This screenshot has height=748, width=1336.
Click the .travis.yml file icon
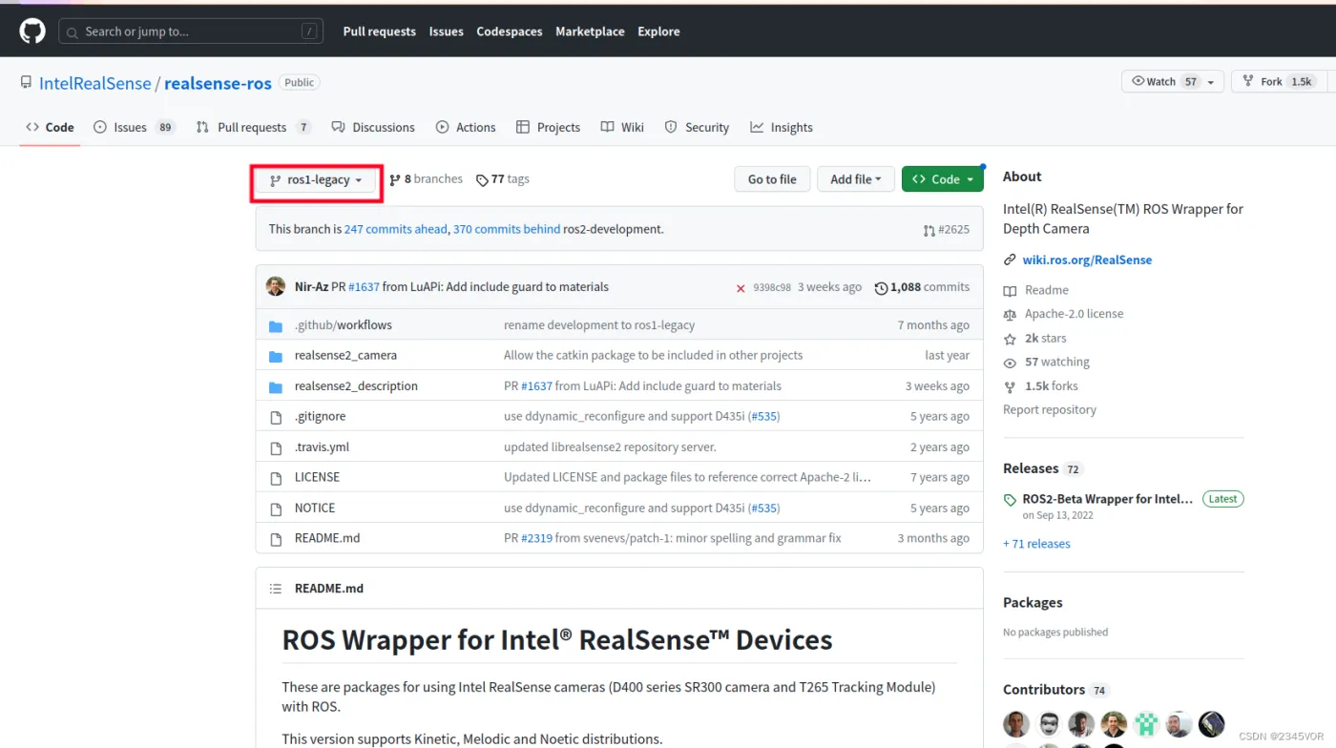tap(276, 447)
